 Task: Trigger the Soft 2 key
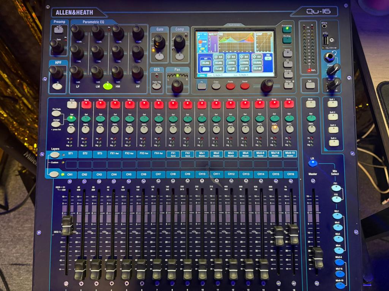(333, 116)
